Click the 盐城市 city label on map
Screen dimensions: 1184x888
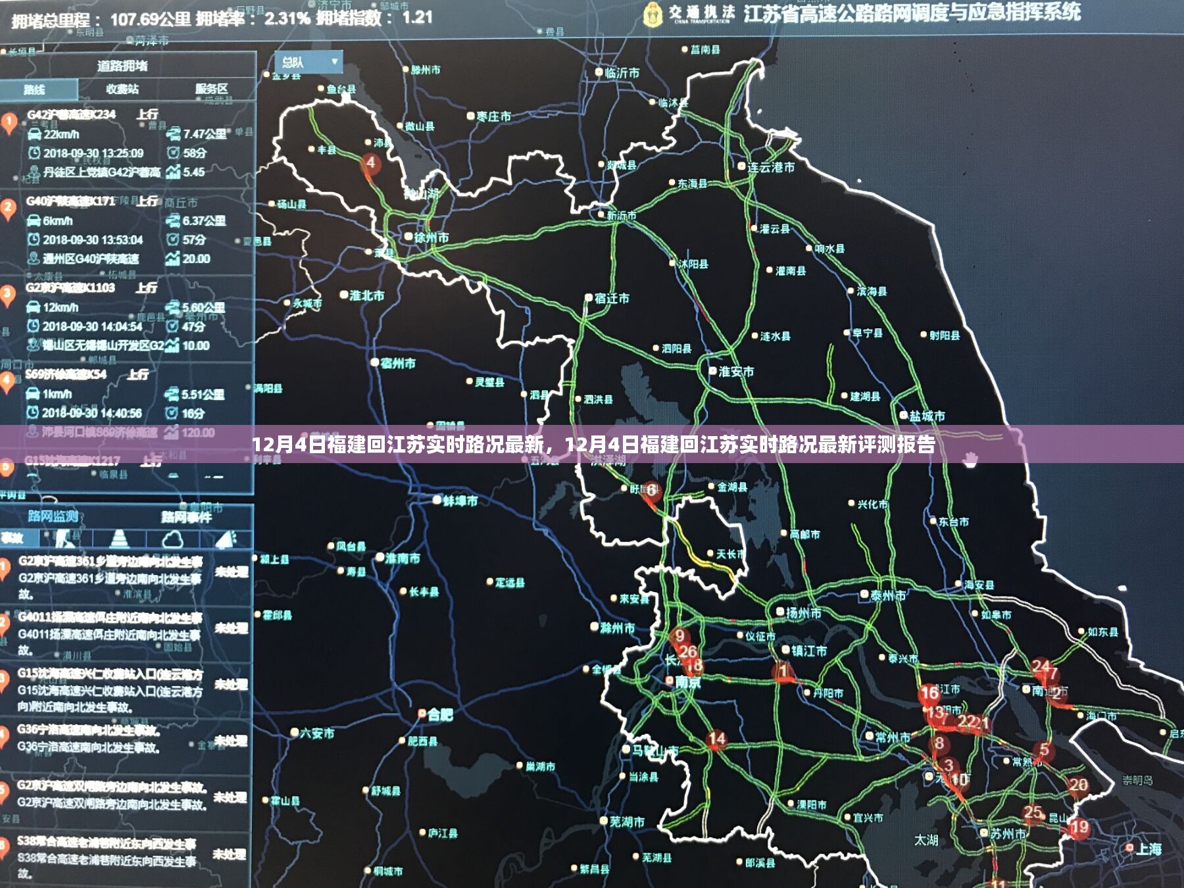927,416
